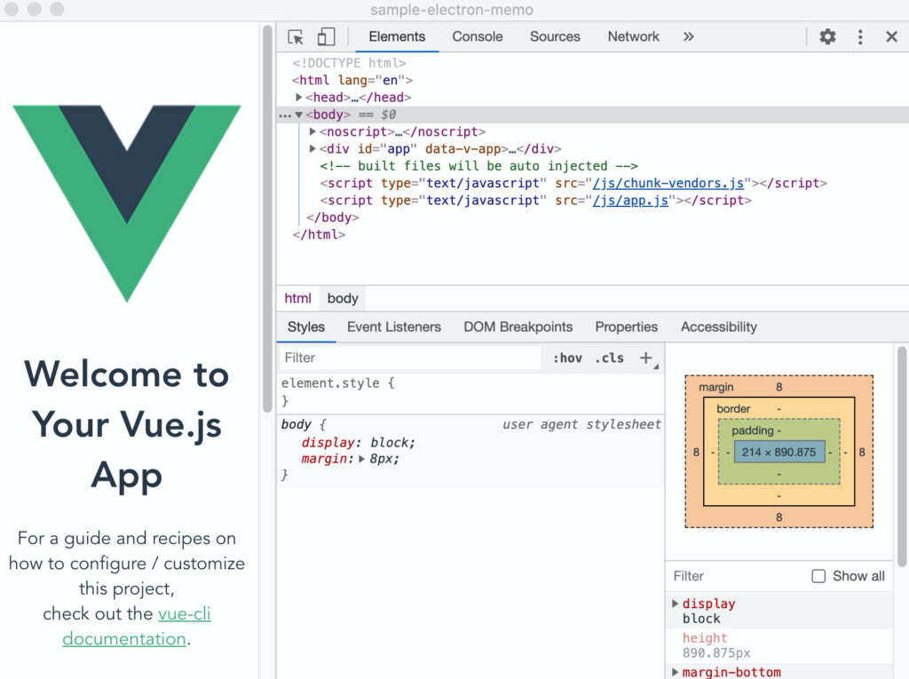Viewport: 909px width, 679px height.
Task: Open the Event Listeners tab
Action: pos(393,327)
